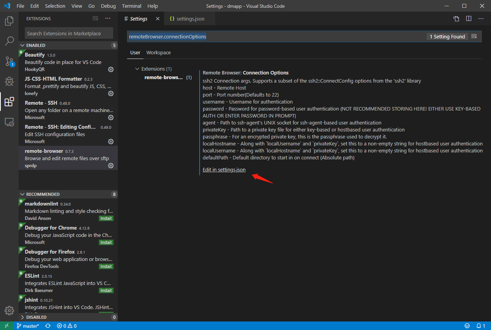
Task: Install Debugger for Chrome extension
Action: click(106, 242)
